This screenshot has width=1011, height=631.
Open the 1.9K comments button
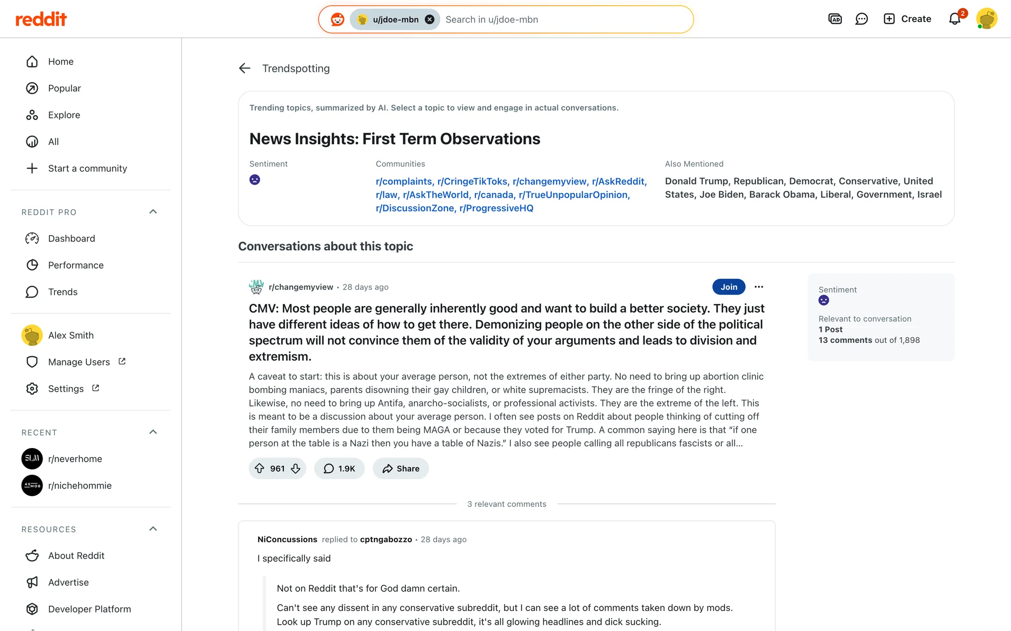coord(339,469)
